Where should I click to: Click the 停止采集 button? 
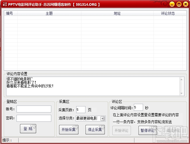coord(95,130)
